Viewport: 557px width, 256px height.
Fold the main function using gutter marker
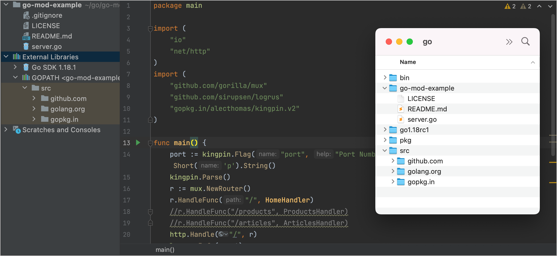[150, 143]
